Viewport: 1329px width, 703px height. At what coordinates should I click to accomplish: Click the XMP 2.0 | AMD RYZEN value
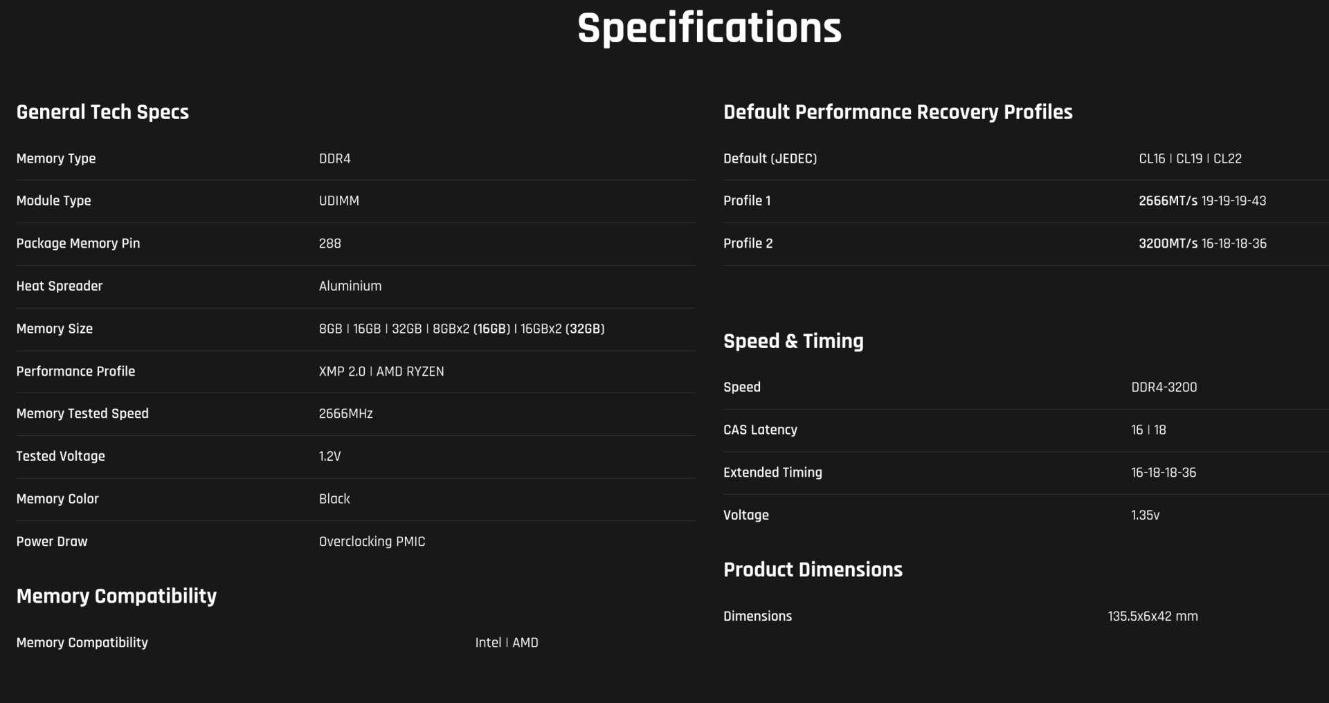(381, 372)
